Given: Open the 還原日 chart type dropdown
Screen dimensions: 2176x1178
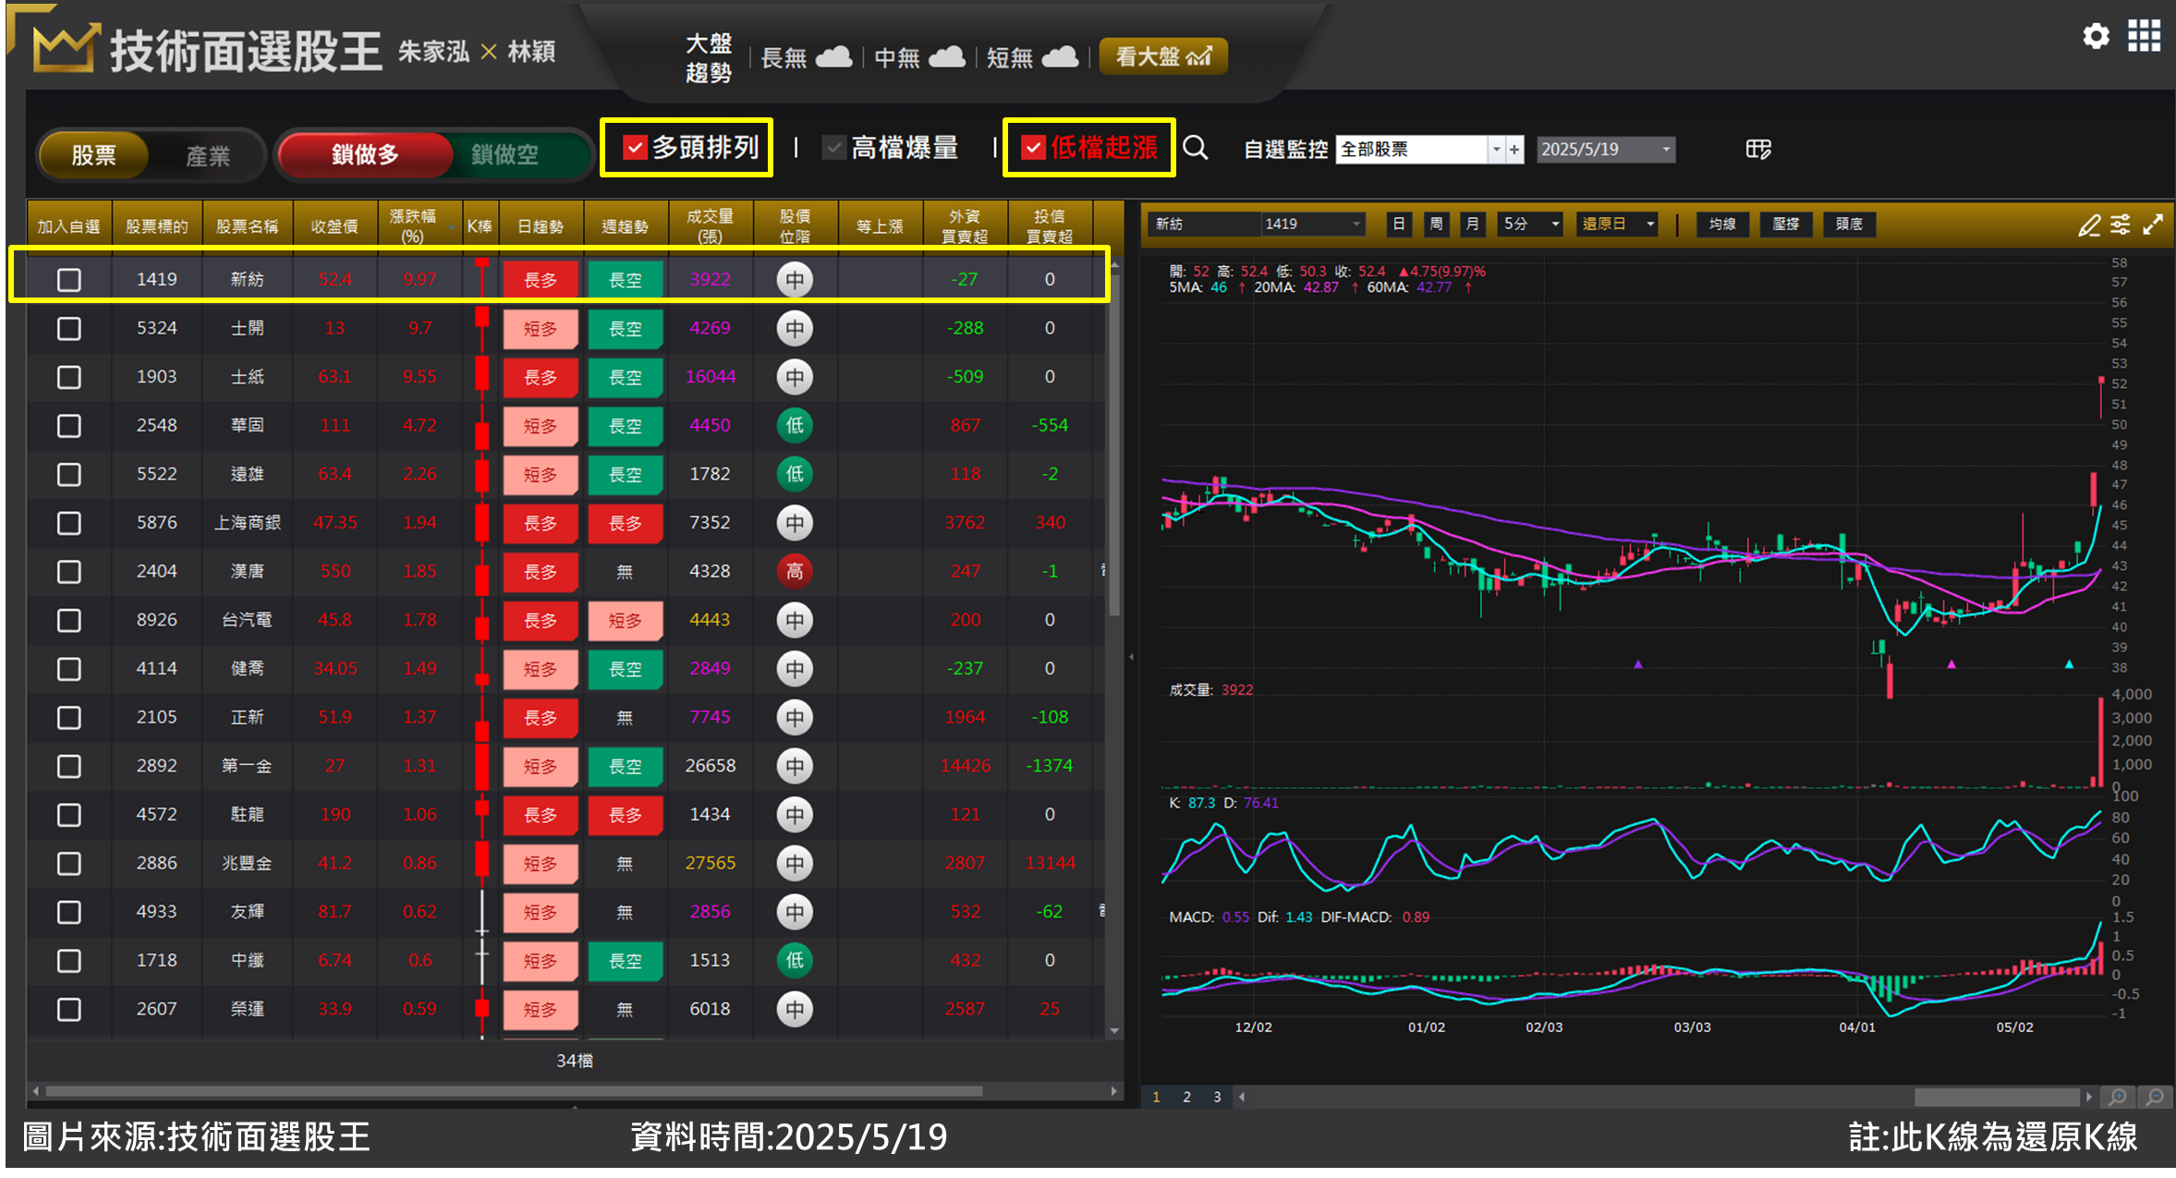Looking at the screenshot, I should pos(1650,225).
